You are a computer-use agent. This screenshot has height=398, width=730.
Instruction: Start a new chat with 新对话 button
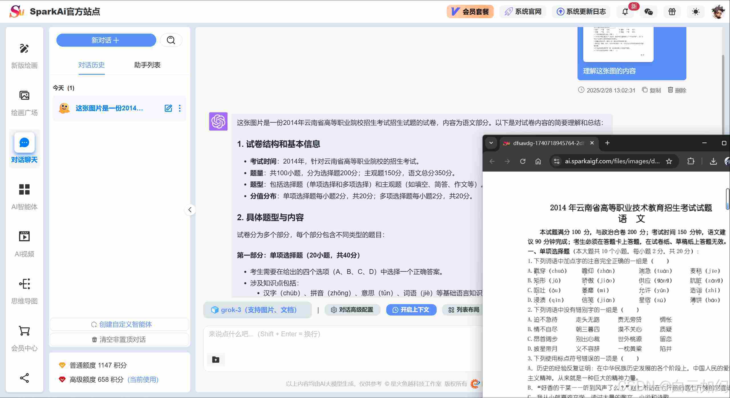106,40
